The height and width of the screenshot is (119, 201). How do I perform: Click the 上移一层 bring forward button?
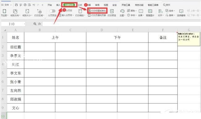click(193, 11)
